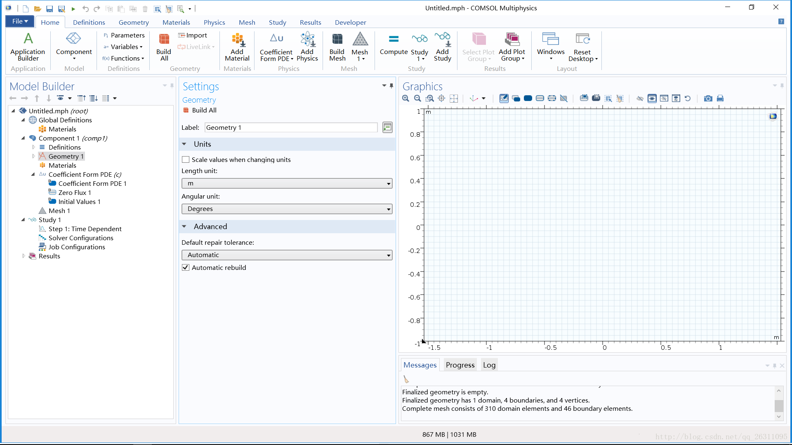
Task: Toggle the View All button in Graphics toolbar
Action: click(676, 98)
